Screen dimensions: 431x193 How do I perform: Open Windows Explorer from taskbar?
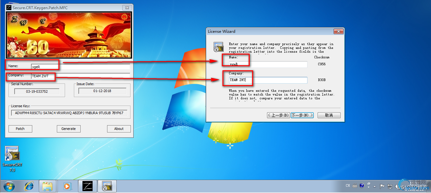(x=48, y=186)
